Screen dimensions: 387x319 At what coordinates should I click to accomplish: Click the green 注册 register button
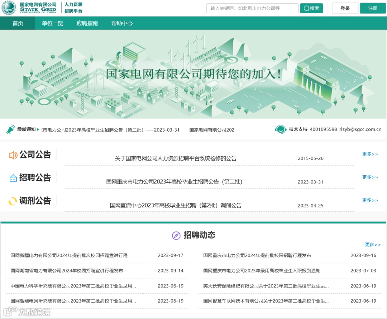pyautogui.click(x=373, y=8)
